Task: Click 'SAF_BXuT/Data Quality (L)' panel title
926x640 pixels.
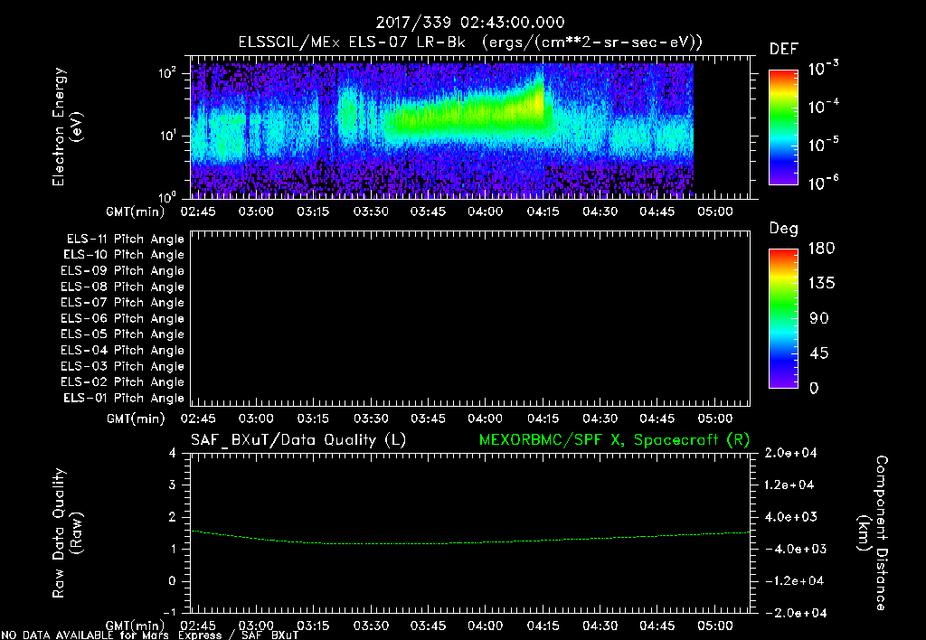Action: tap(298, 440)
